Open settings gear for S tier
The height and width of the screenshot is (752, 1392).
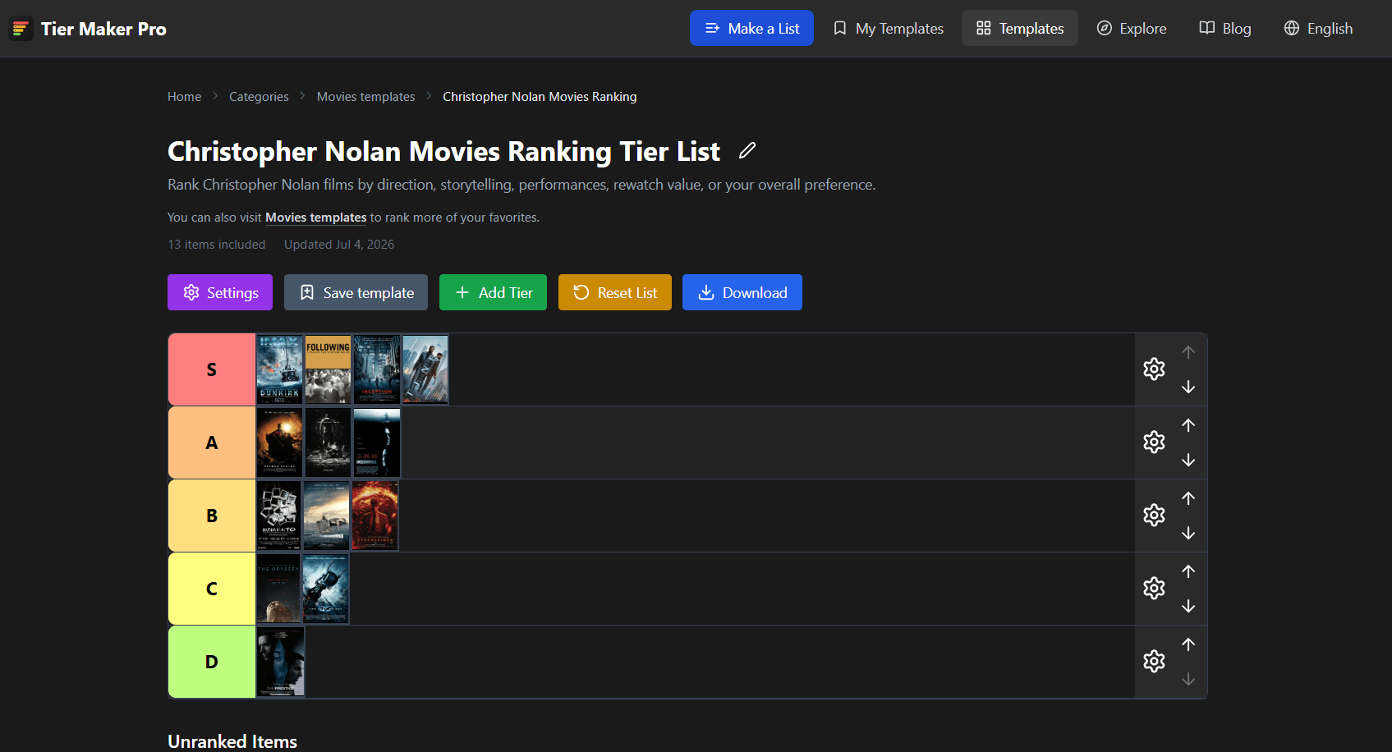pos(1154,369)
